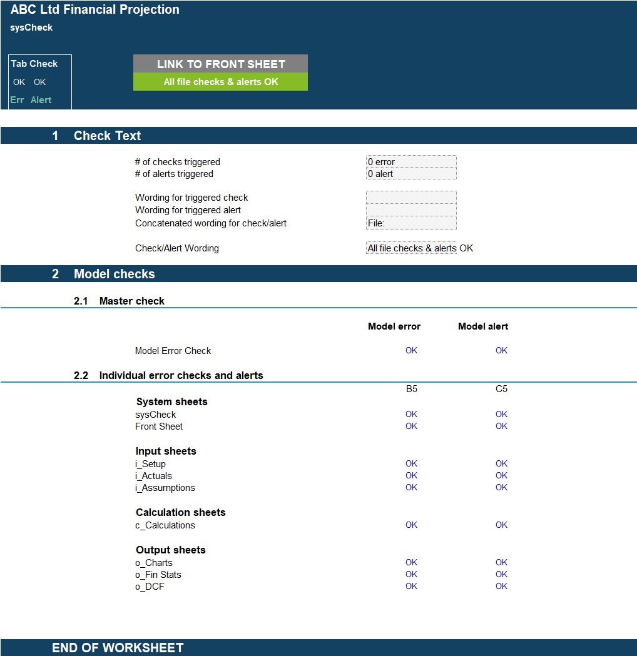This screenshot has height=656, width=637.
Task: Click the green 'All file checks & alerts OK' banner
Action: [220, 82]
